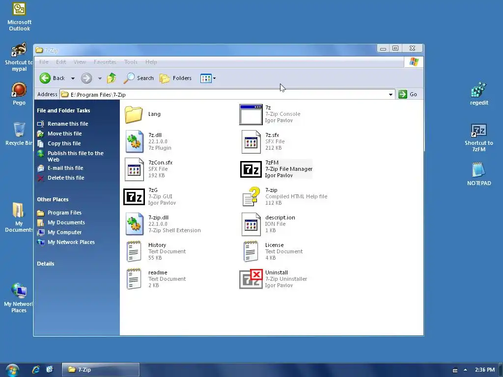Select the 7zFM File Manager icon
This screenshot has height=377, width=503.
[x=251, y=169]
